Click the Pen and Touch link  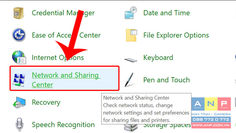point(166,80)
